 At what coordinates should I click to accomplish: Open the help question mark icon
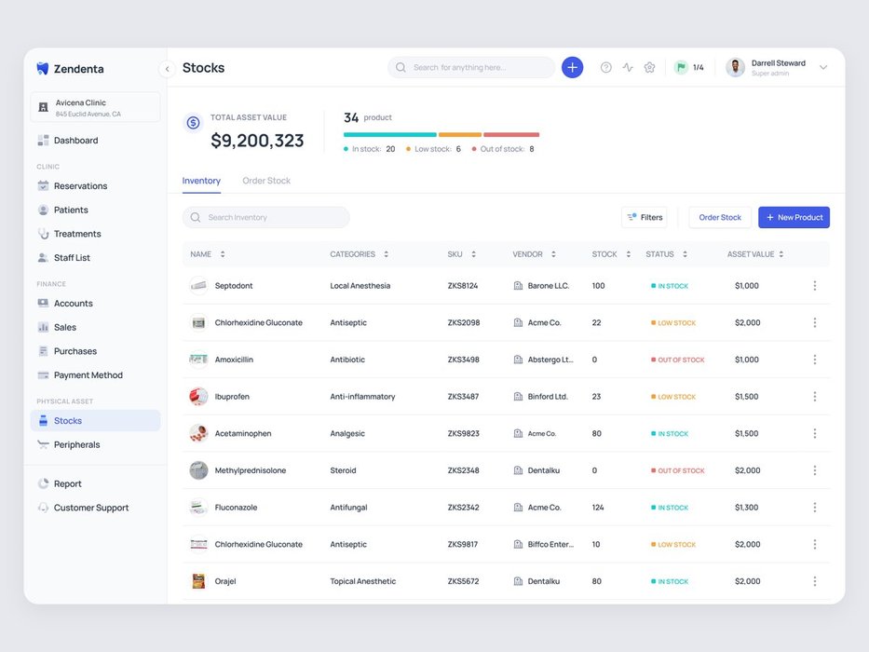point(606,67)
